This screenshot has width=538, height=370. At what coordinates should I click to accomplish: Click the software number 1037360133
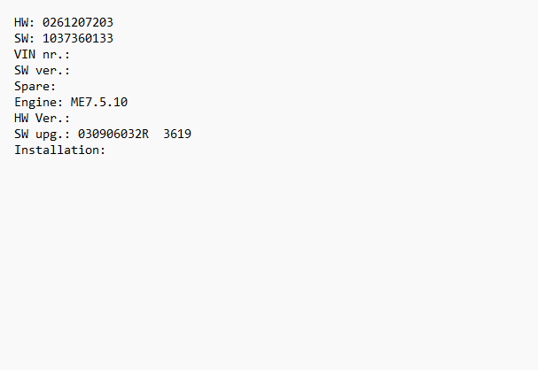tap(78, 38)
